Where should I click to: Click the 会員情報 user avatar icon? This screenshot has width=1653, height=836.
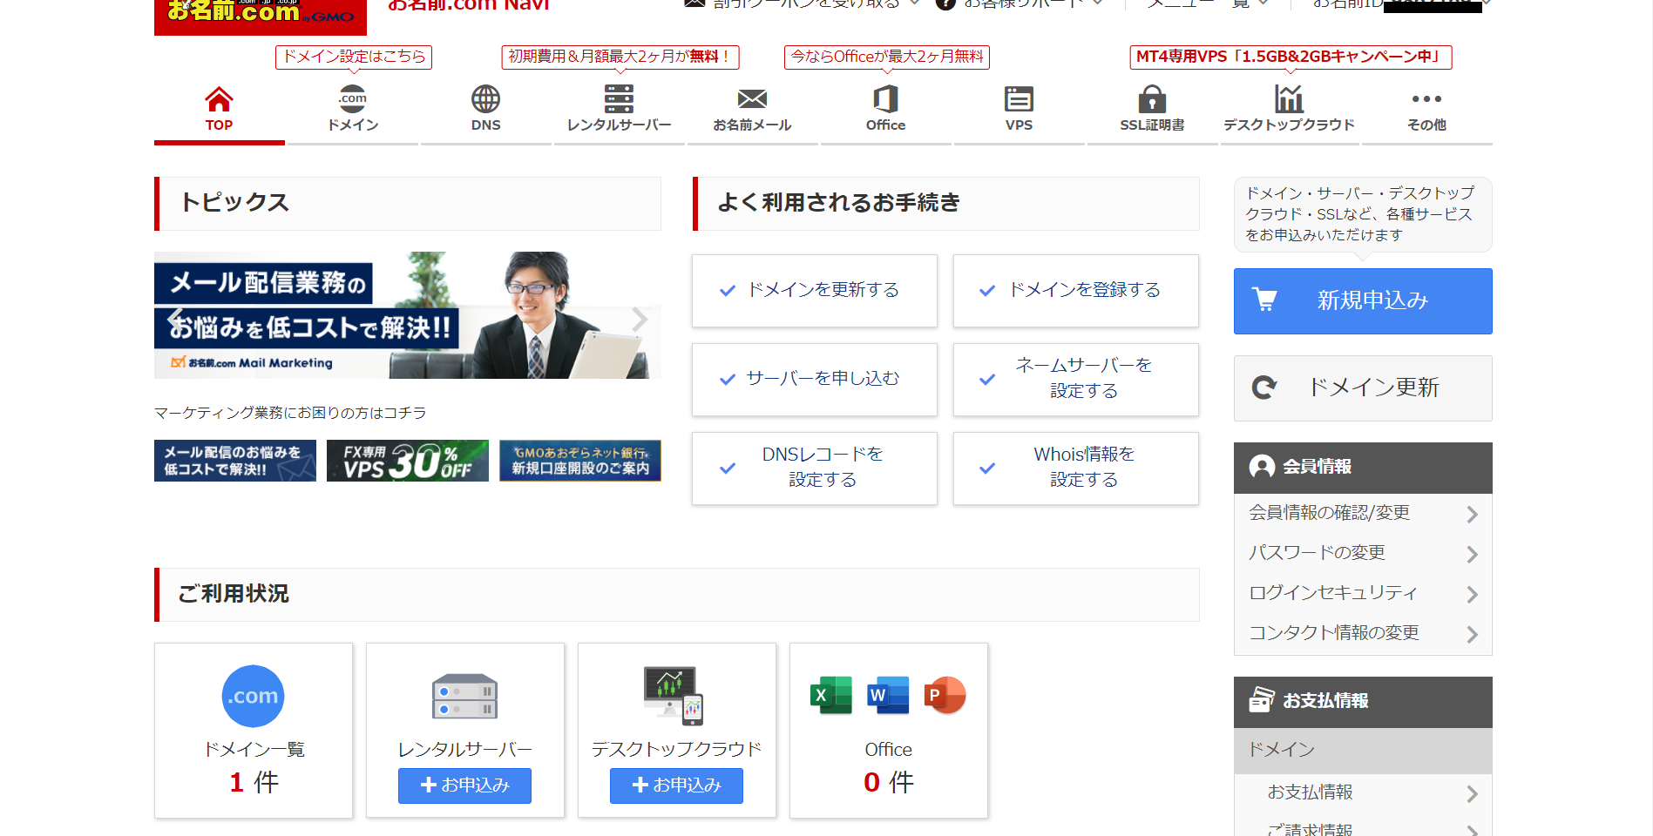(x=1262, y=467)
